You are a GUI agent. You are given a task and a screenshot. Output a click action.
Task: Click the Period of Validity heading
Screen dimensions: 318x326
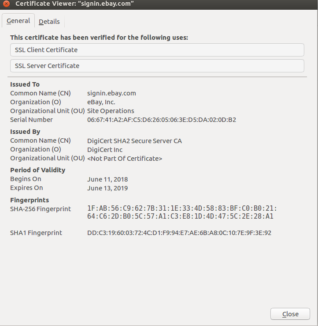pos(38,170)
